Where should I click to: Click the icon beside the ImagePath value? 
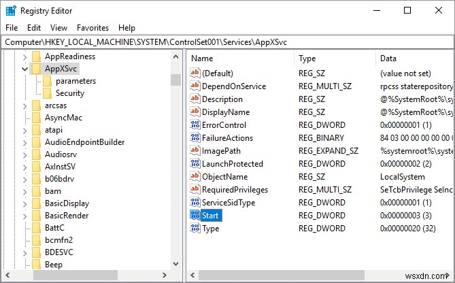(x=195, y=151)
